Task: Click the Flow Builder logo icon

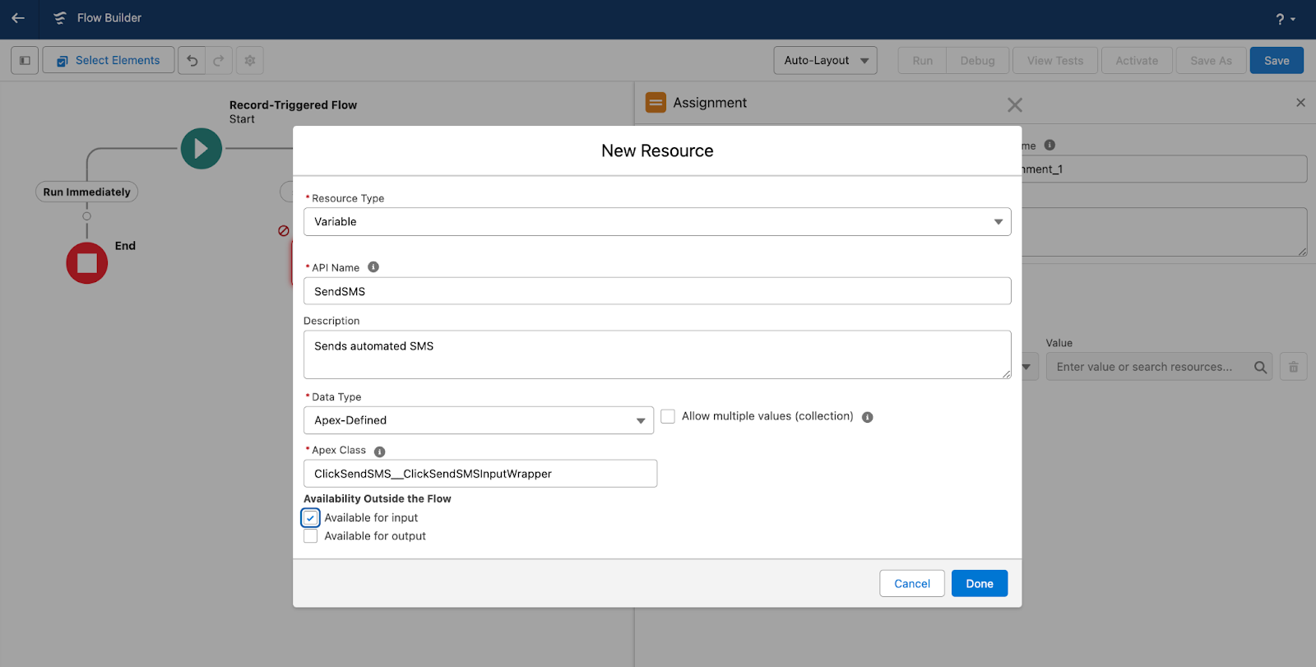Action: 60,18
